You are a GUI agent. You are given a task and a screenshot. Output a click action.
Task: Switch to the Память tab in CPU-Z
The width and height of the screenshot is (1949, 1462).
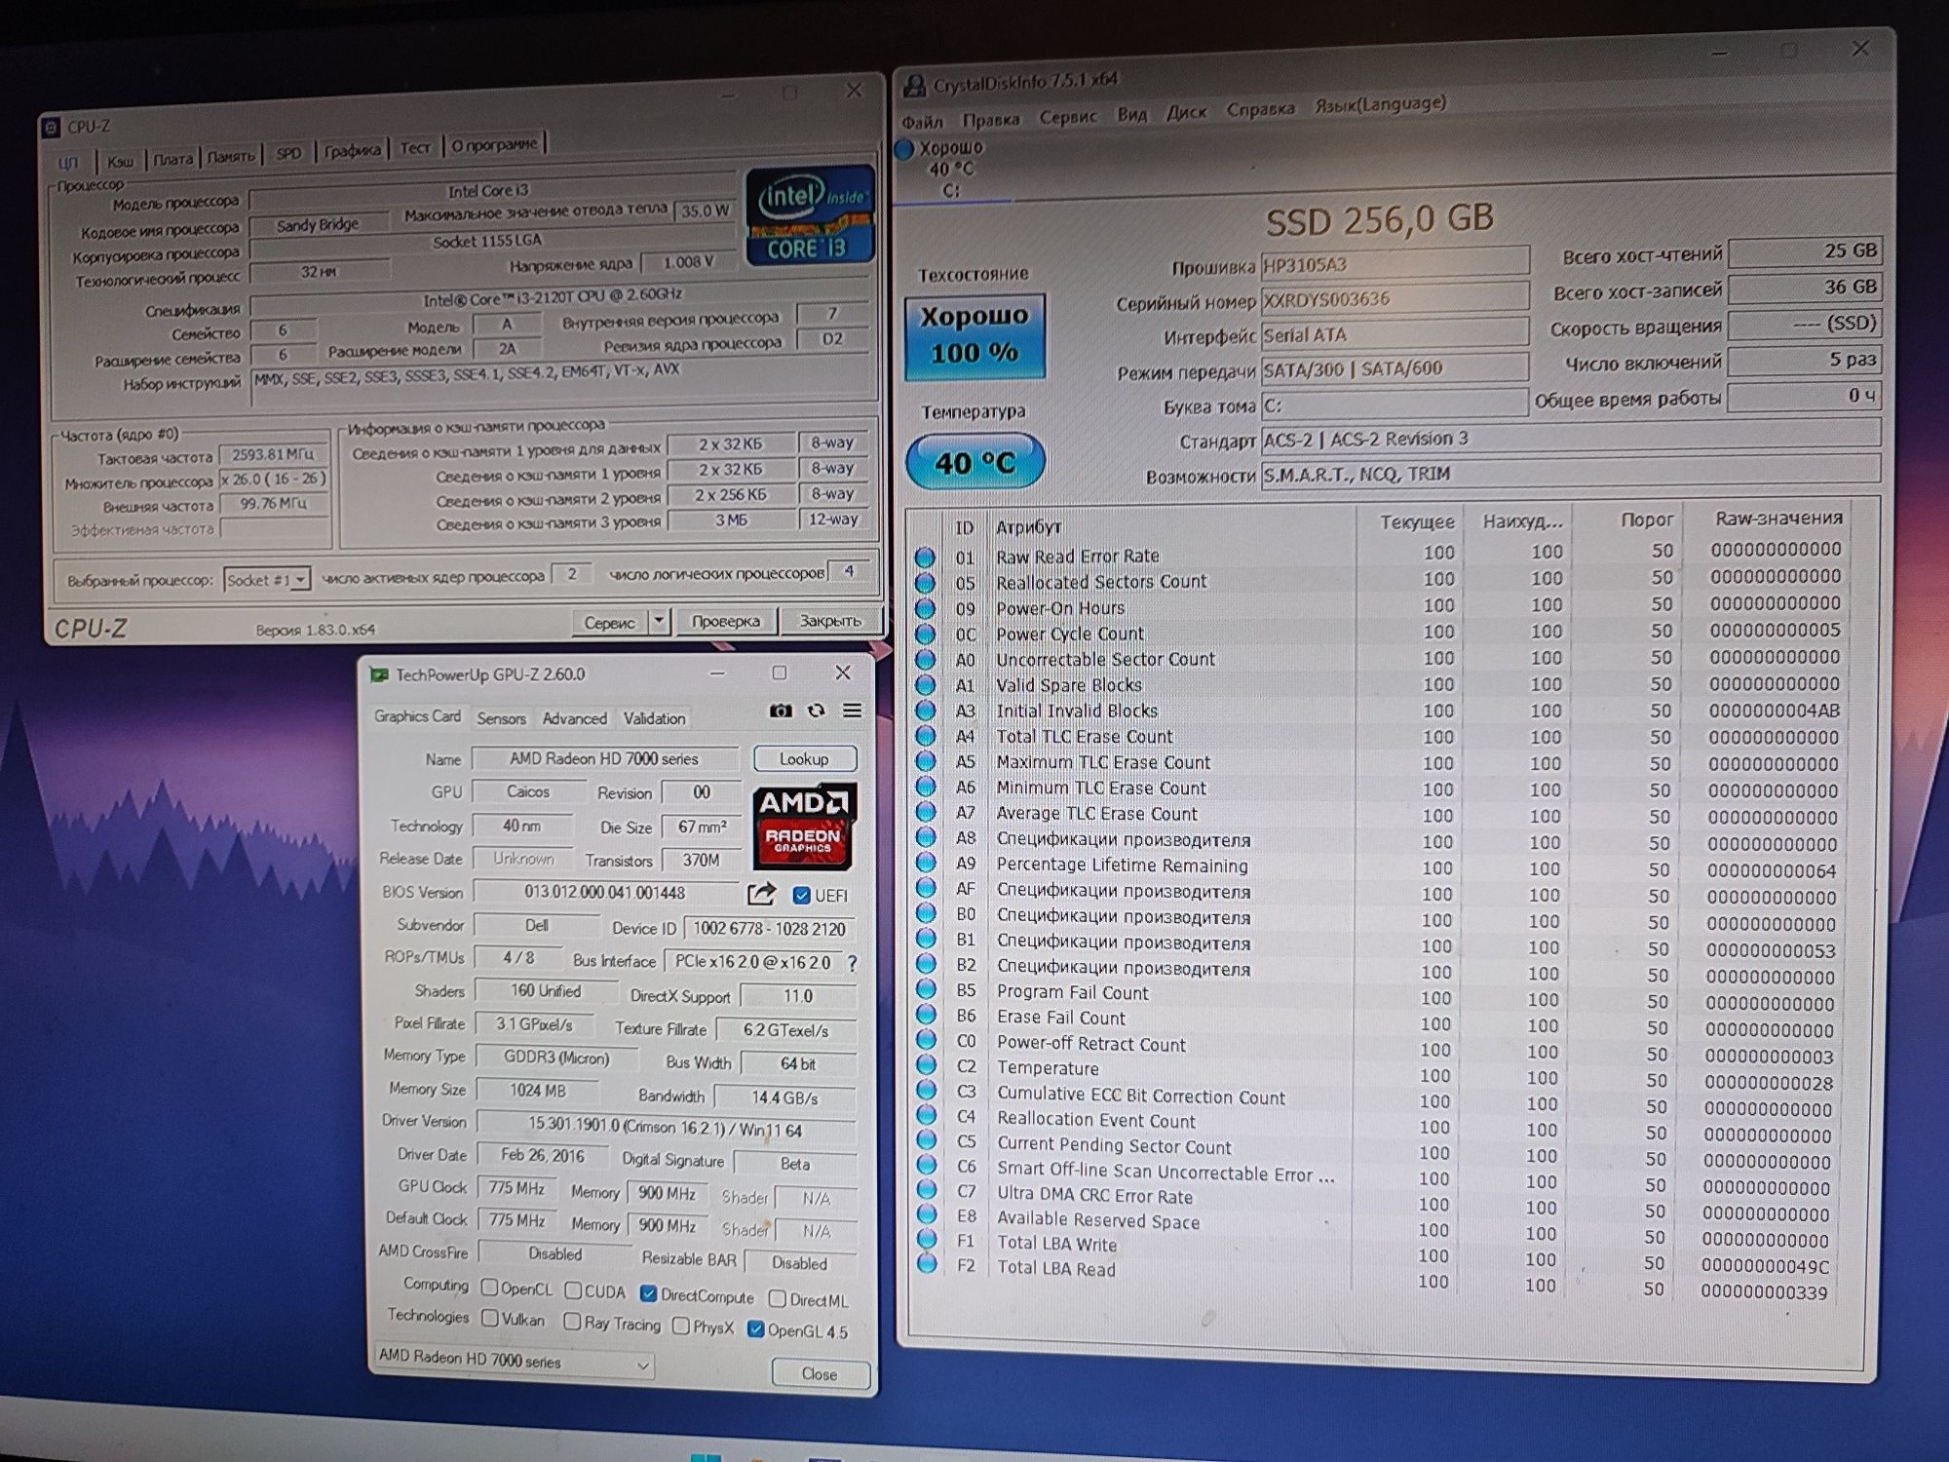231,157
